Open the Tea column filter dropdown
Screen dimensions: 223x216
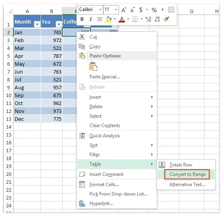point(59,24)
